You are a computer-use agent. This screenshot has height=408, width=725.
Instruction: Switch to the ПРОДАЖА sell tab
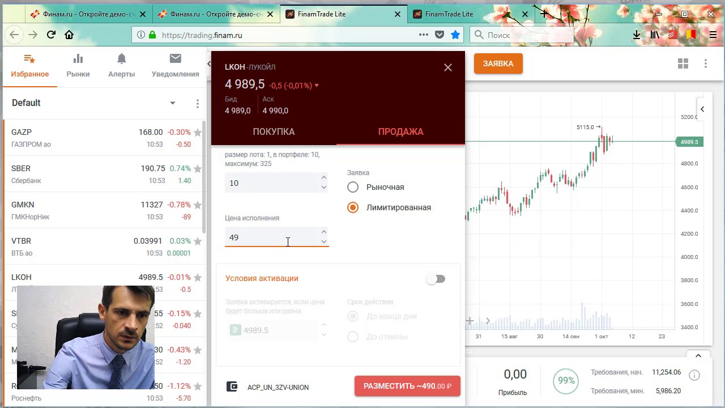pos(400,131)
